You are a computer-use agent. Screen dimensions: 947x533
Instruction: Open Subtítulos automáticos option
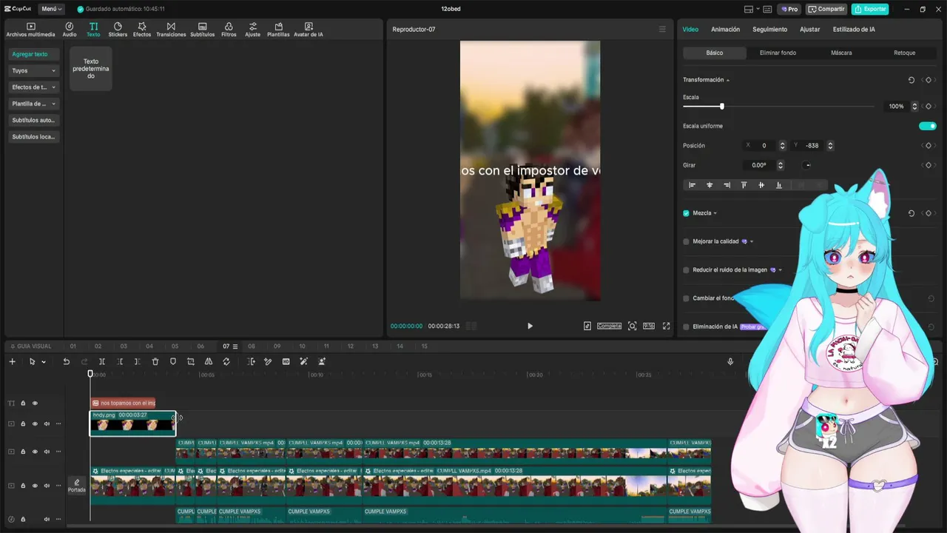34,120
